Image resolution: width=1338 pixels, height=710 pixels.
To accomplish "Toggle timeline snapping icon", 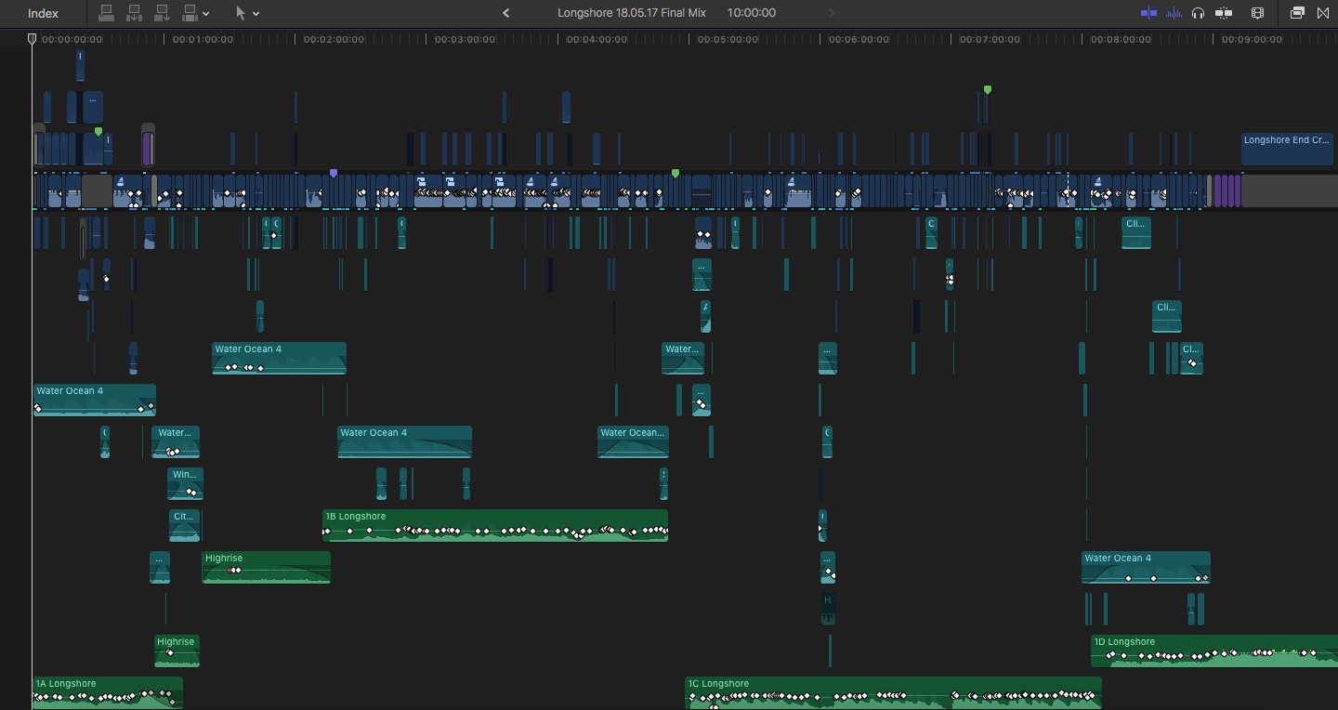I will [1224, 13].
